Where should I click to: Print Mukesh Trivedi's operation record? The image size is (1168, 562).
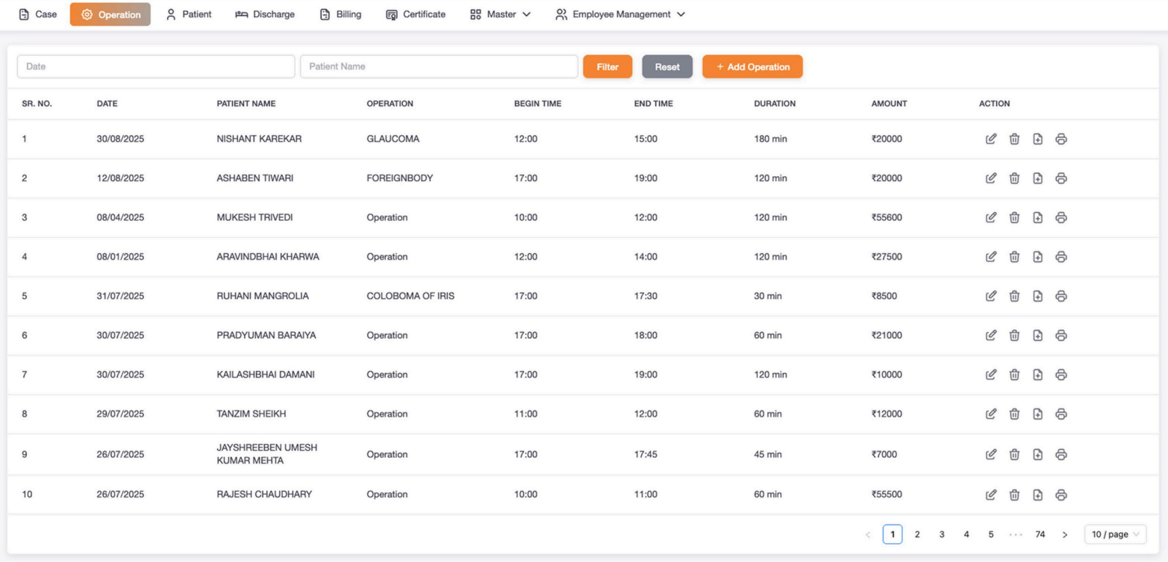(x=1061, y=218)
